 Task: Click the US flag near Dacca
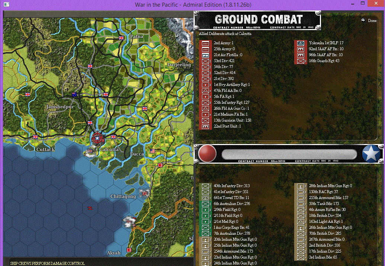coord(153,151)
